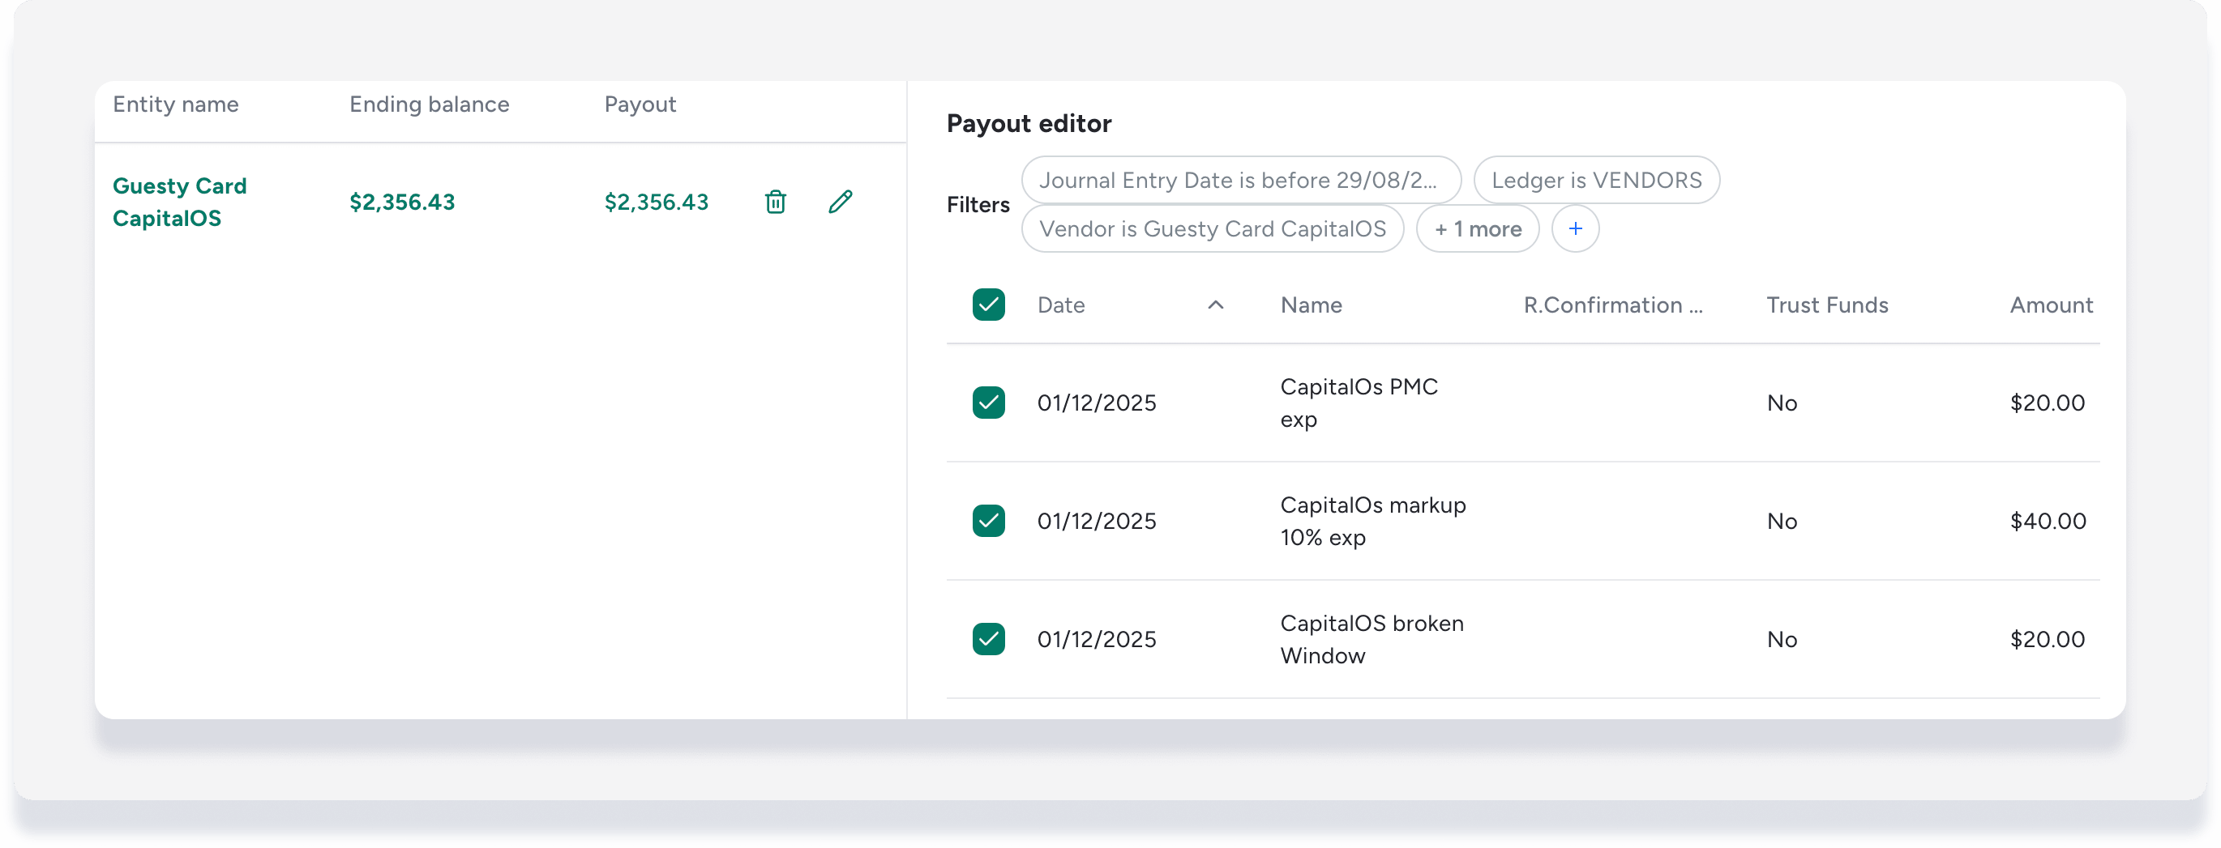Click the Date column header

[1060, 305]
